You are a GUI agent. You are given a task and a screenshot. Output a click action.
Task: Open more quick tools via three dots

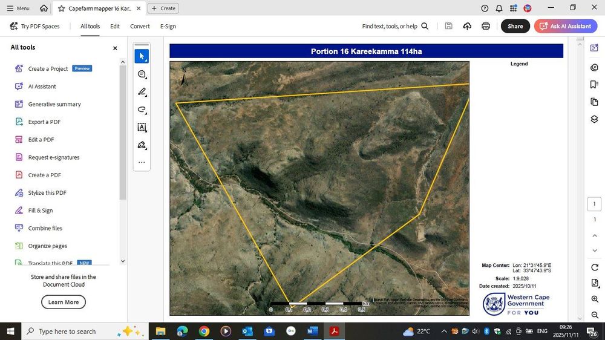[142, 162]
